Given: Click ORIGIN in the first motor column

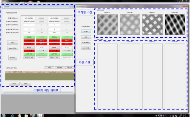Looking at the screenshot, I should pos(29,37).
